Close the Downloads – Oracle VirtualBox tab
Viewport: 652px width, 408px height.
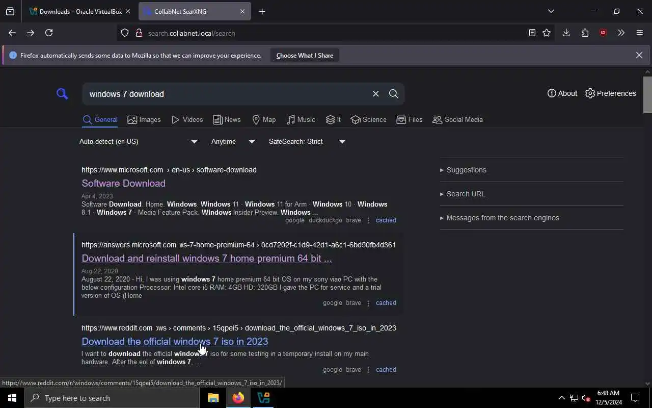[128, 11]
